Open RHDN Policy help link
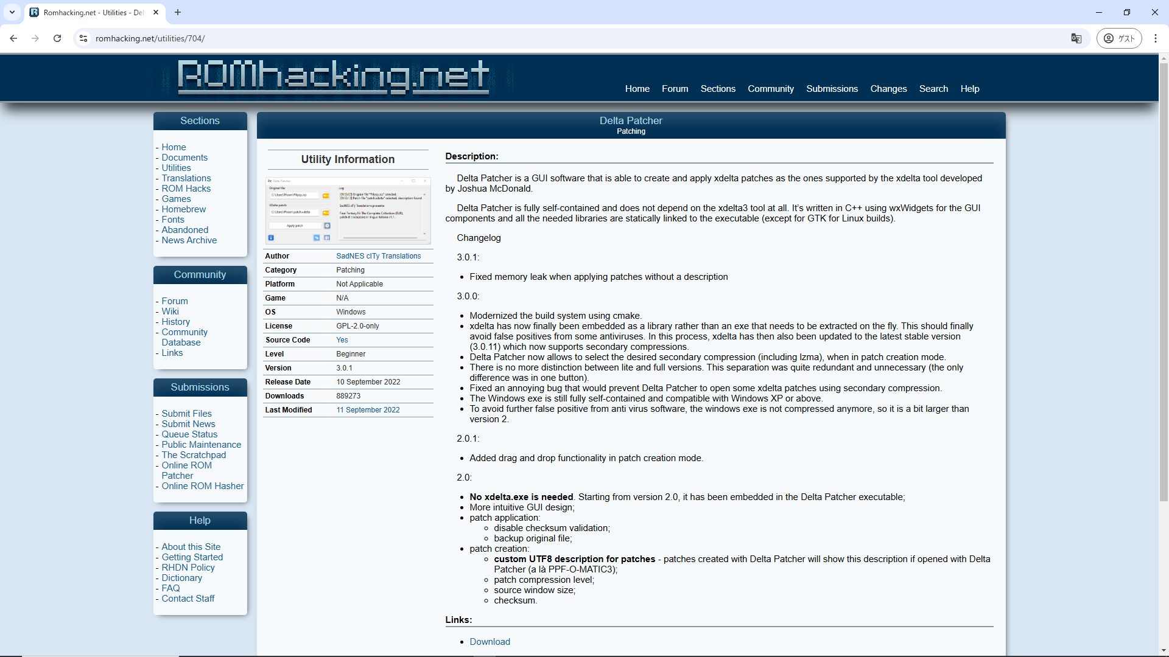Screen dimensions: 1169x657 (x=188, y=568)
